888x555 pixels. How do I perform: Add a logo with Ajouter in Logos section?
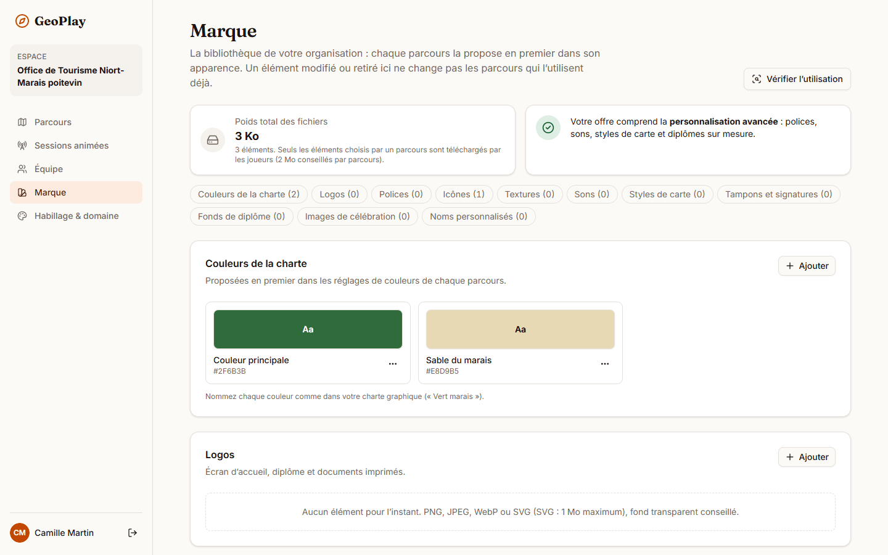click(x=807, y=457)
